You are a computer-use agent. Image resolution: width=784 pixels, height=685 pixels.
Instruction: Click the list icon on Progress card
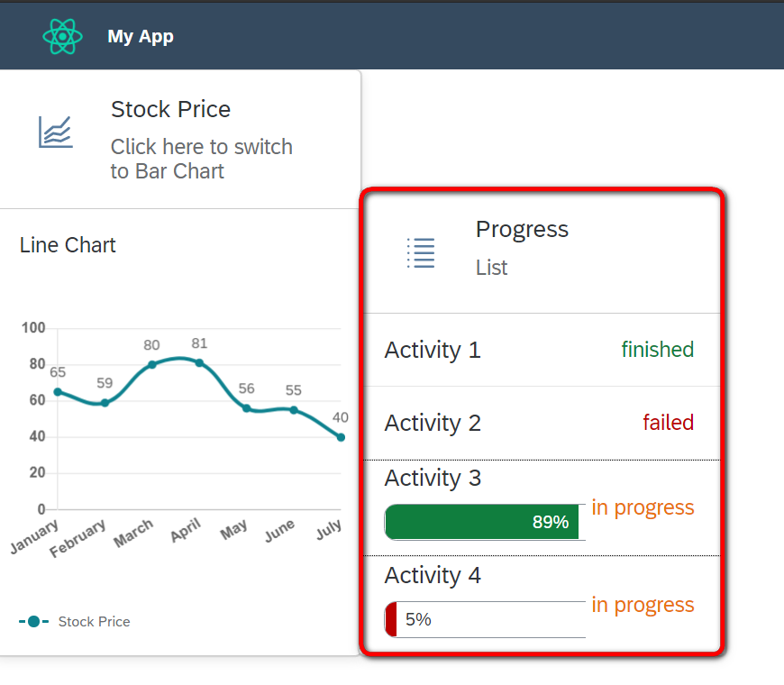(x=421, y=253)
